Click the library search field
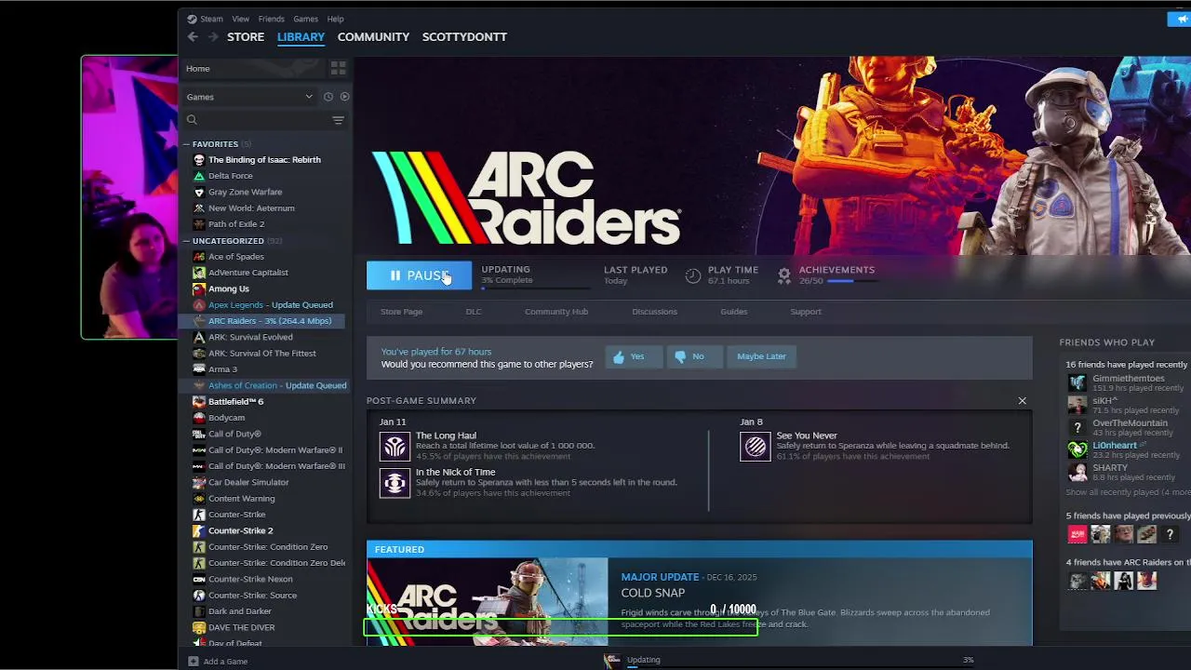This screenshot has width=1191, height=670. point(265,120)
